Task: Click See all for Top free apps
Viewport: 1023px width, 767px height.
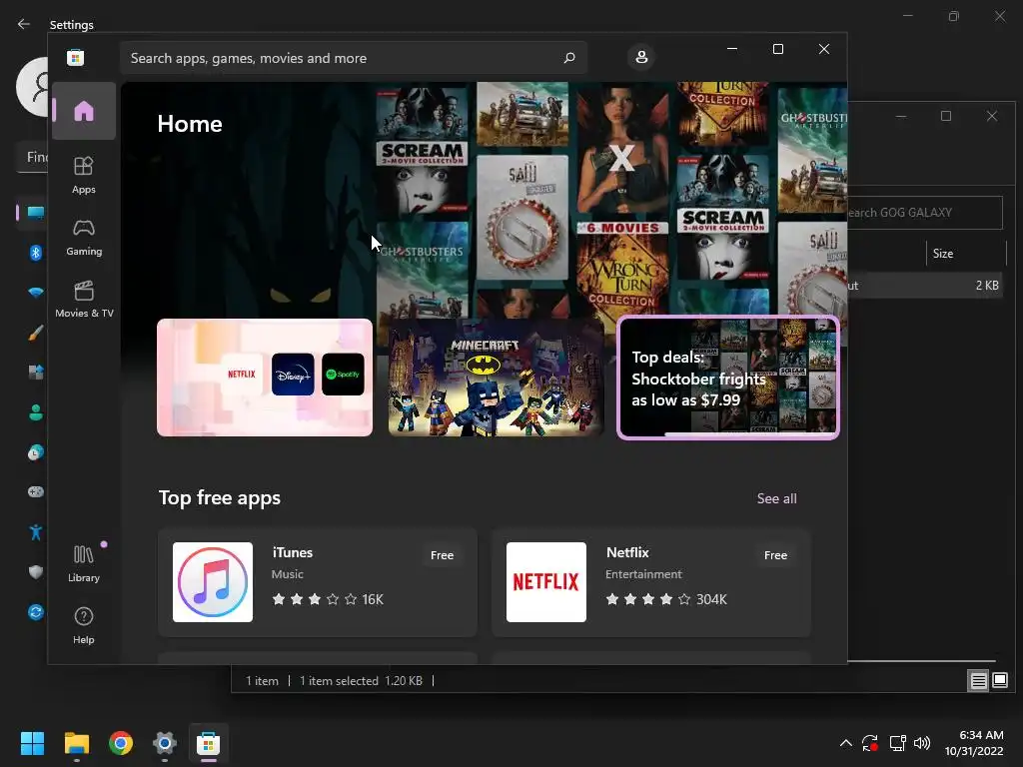Action: click(776, 498)
